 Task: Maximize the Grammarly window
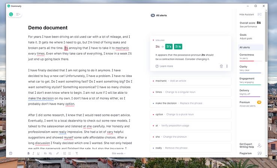(x=256, y=6)
